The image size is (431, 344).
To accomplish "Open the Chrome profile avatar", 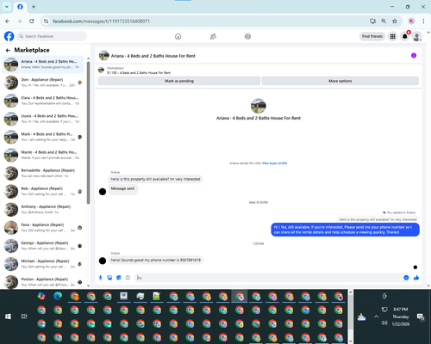I will (411, 21).
